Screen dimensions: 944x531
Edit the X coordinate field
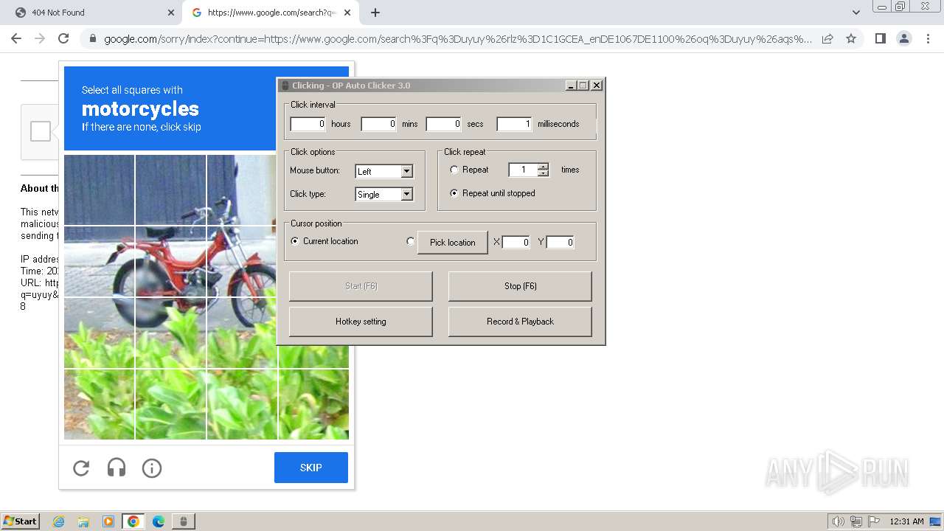point(516,242)
